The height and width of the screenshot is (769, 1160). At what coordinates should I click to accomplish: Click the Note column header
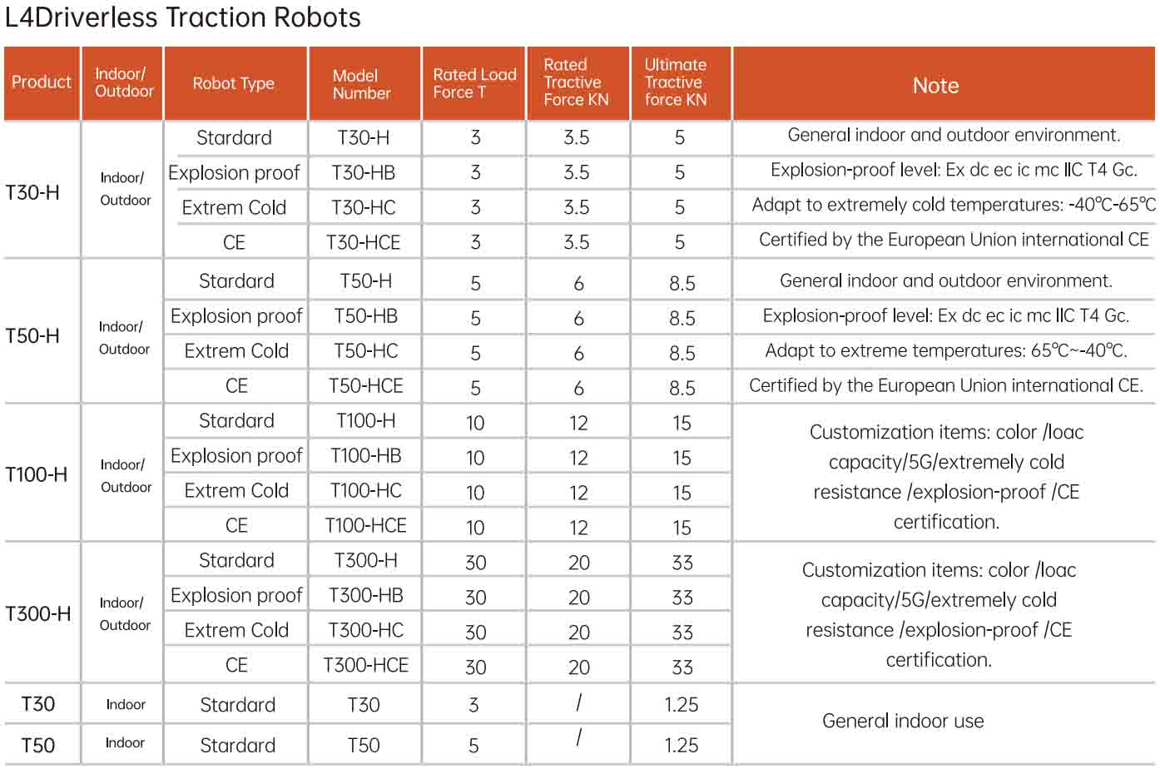(x=935, y=85)
